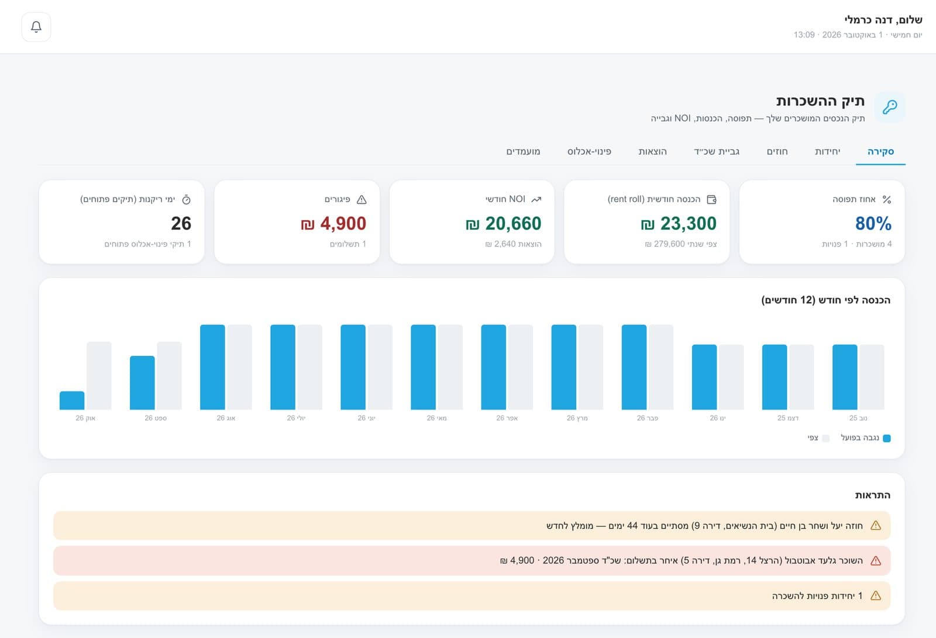Click the blue bar for נוב 25
The width and height of the screenshot is (936, 638).
pyautogui.click(x=845, y=377)
